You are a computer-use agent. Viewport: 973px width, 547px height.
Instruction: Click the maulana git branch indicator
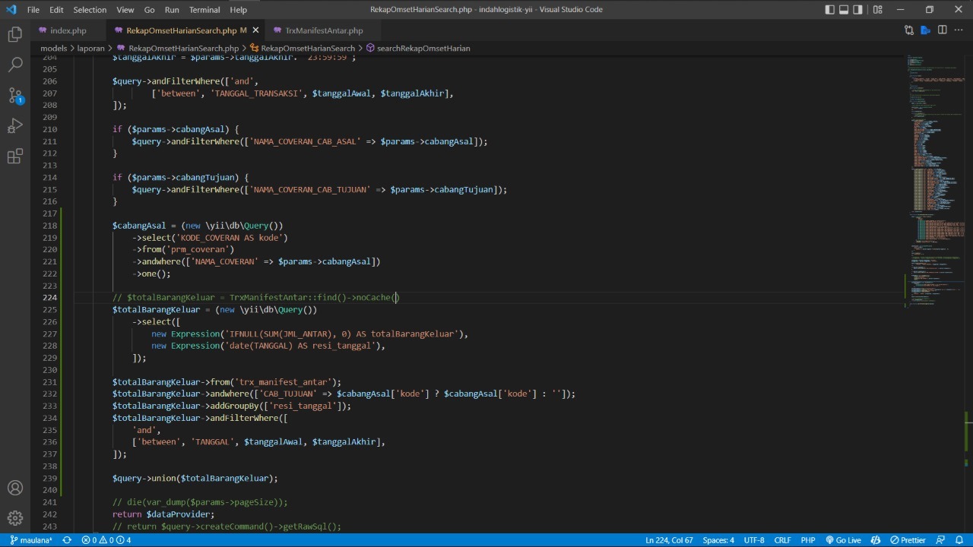[x=31, y=540]
